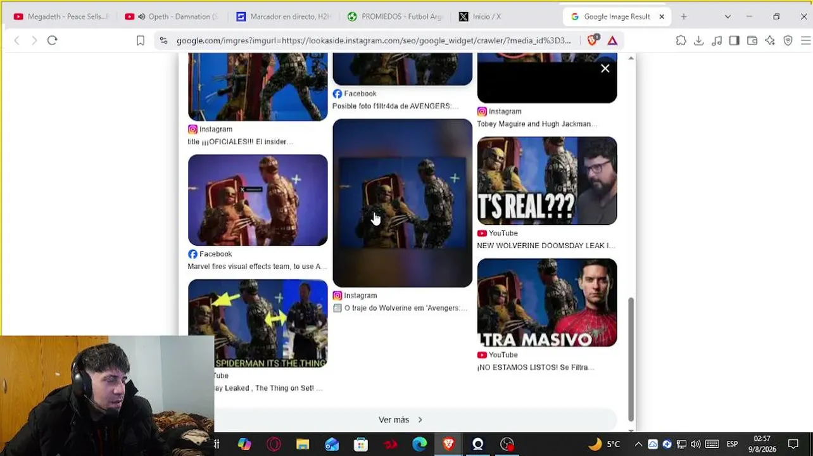This screenshot has width=813, height=456.
Task: Open Opera browser from the taskbar
Action: click(x=274, y=445)
